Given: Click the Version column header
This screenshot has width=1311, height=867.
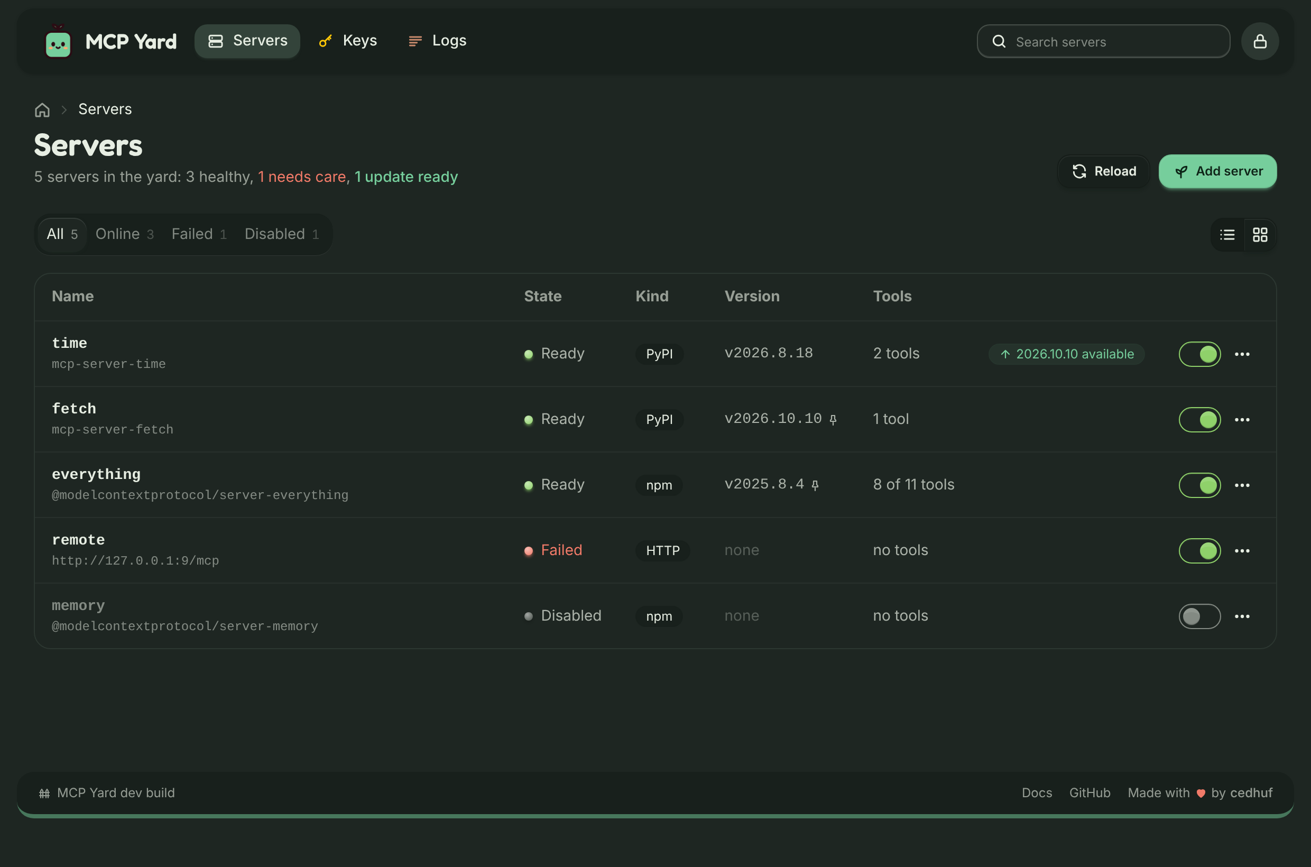Looking at the screenshot, I should tap(752, 297).
